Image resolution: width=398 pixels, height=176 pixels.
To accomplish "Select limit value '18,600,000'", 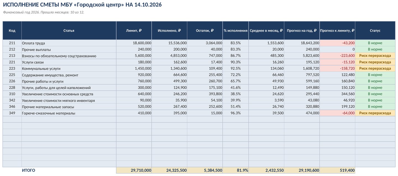I will click(134, 43).
